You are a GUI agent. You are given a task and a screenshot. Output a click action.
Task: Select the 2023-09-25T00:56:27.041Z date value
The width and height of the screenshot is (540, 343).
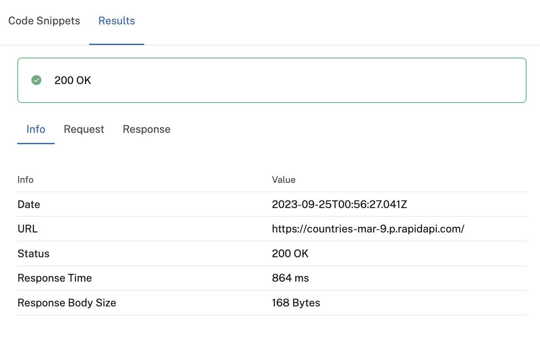(339, 205)
